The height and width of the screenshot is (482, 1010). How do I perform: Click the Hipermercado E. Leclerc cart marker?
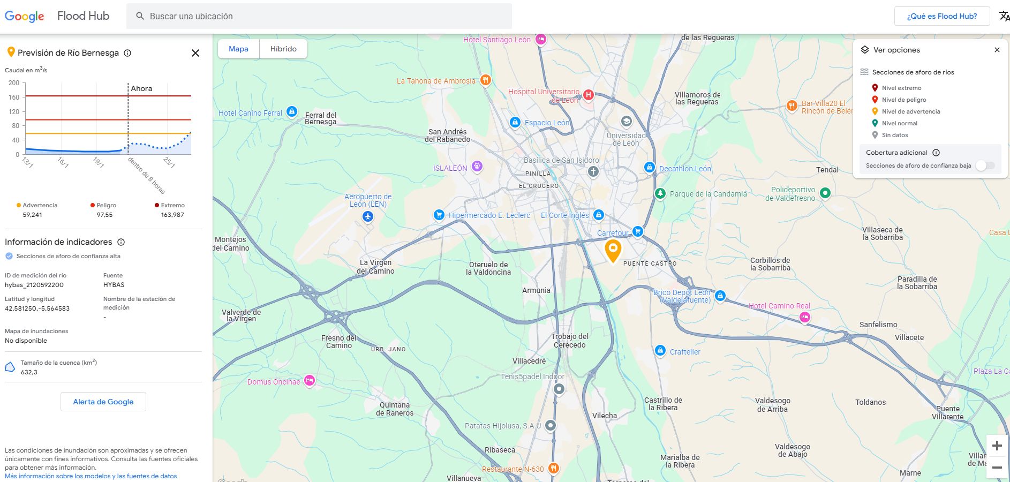click(x=439, y=215)
